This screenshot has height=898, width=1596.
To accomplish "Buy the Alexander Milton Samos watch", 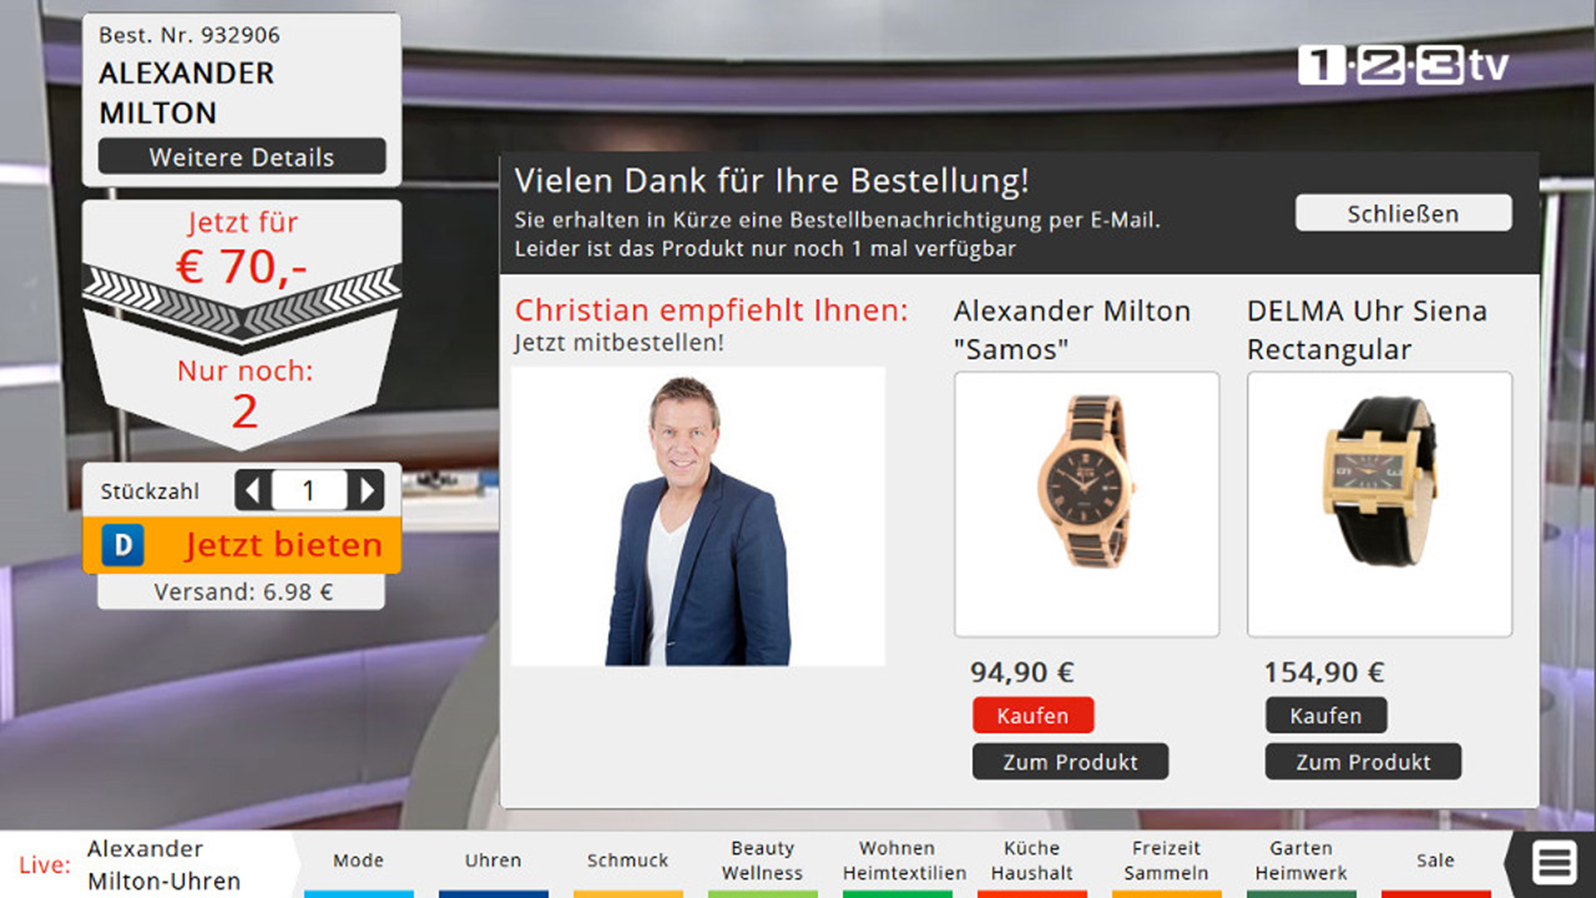I will pos(1033,715).
